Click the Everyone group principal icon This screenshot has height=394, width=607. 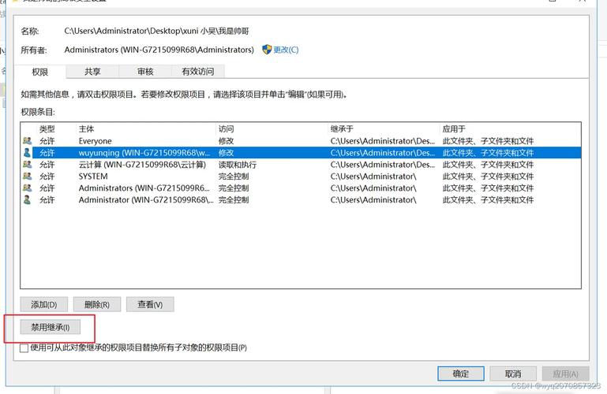point(27,141)
